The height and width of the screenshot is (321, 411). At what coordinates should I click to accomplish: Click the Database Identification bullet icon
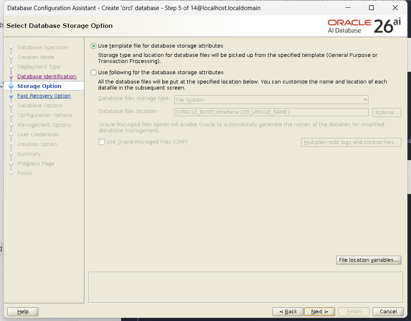coord(11,77)
